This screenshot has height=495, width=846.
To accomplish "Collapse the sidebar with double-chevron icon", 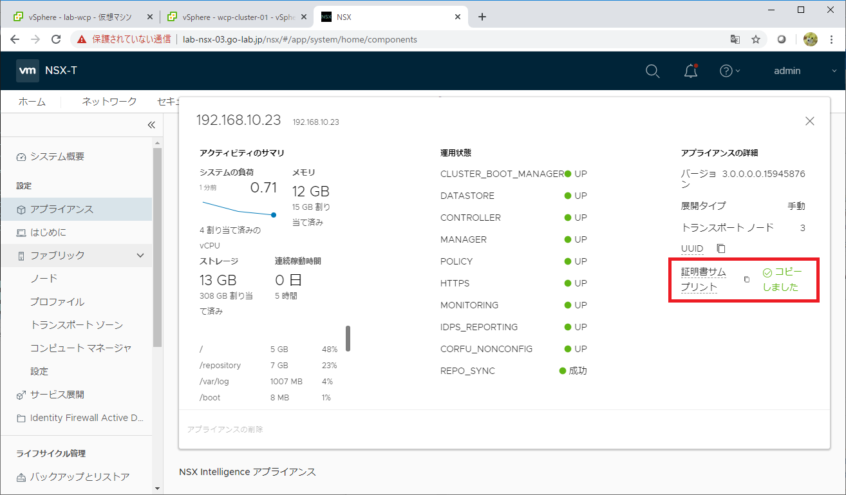I will click(x=151, y=125).
